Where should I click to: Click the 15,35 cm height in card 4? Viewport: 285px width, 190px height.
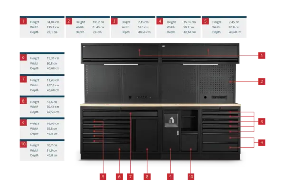tap(190, 22)
